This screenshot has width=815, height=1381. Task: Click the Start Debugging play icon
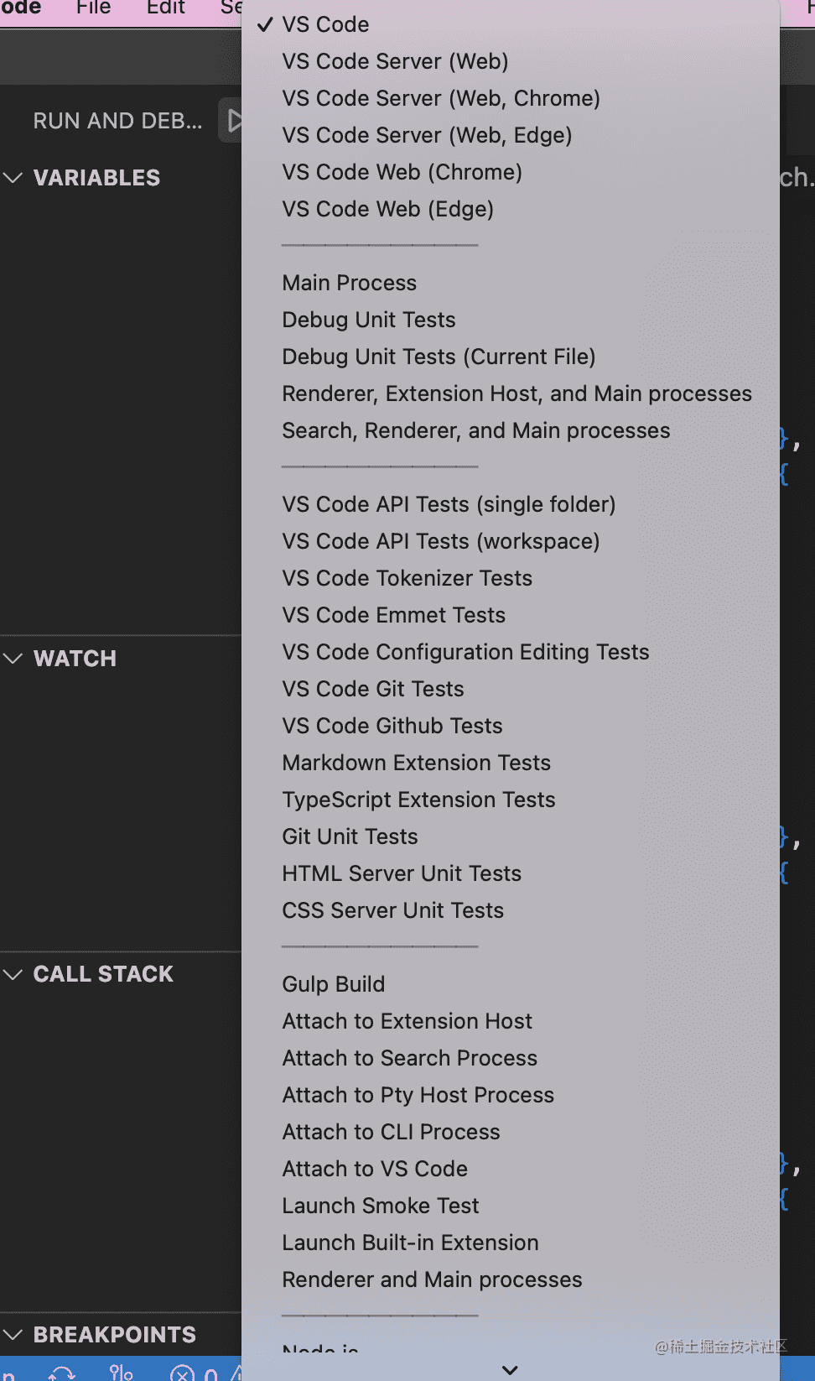[234, 121]
